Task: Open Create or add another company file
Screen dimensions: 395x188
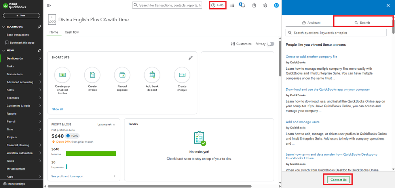Action: click(311, 57)
